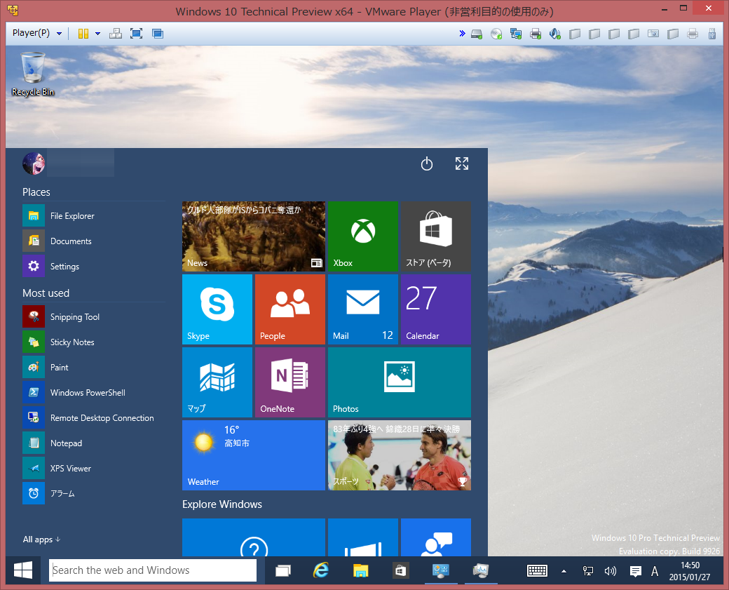Pause the virtual machine
Viewport: 729px width, 590px height.
click(83, 34)
